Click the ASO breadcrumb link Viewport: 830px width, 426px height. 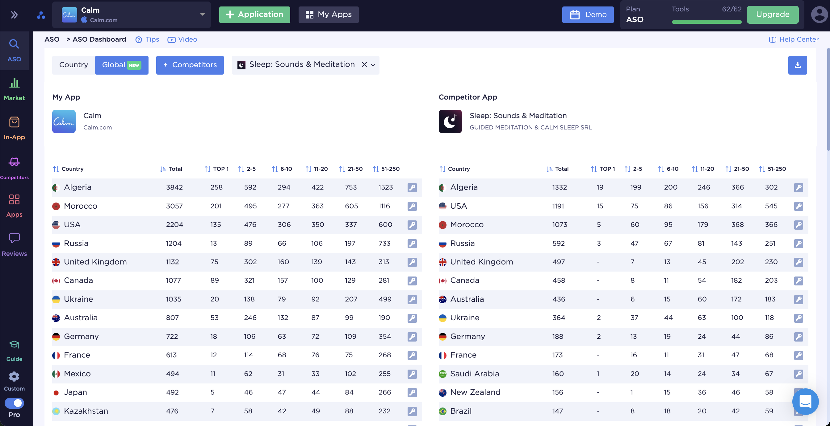(x=52, y=39)
